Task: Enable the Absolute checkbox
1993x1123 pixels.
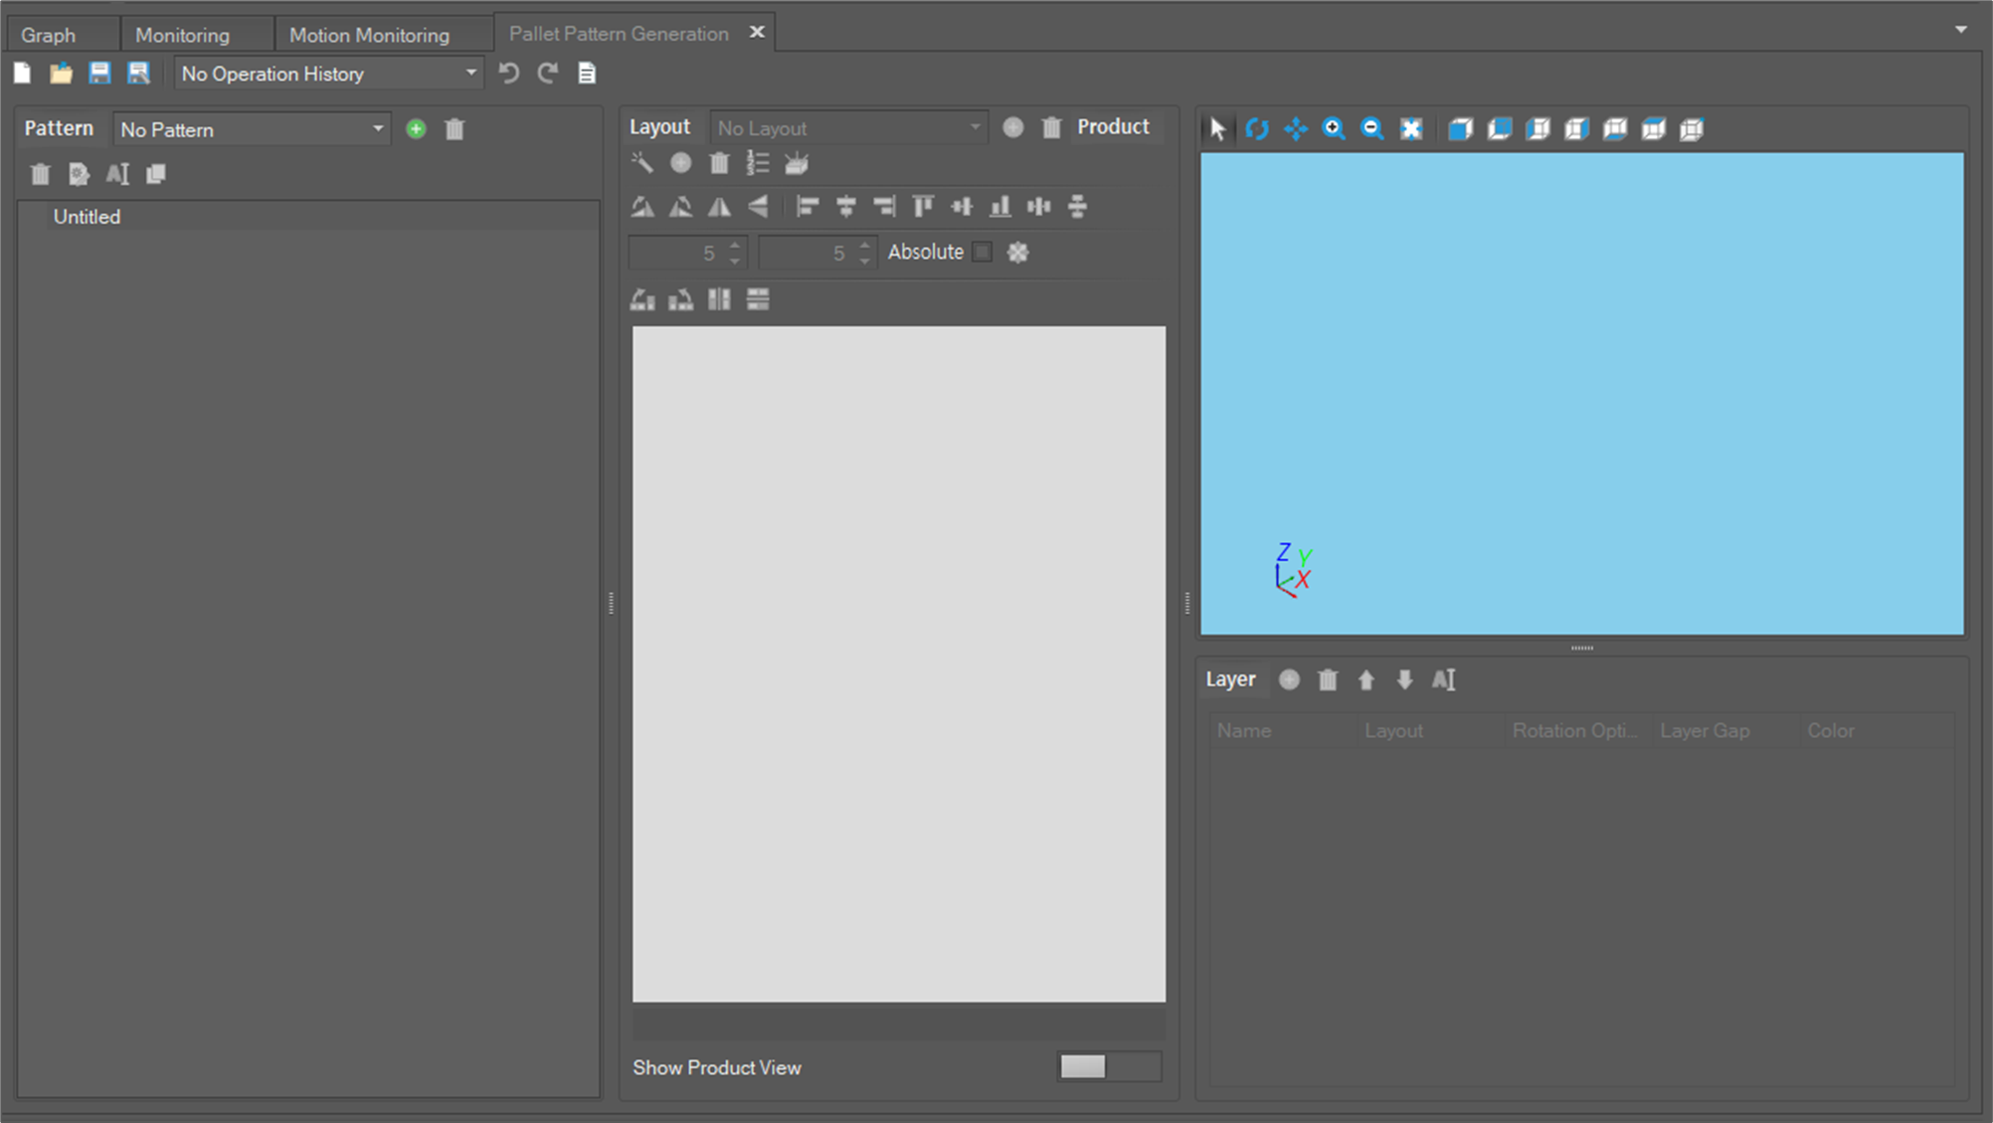Action: pos(983,253)
